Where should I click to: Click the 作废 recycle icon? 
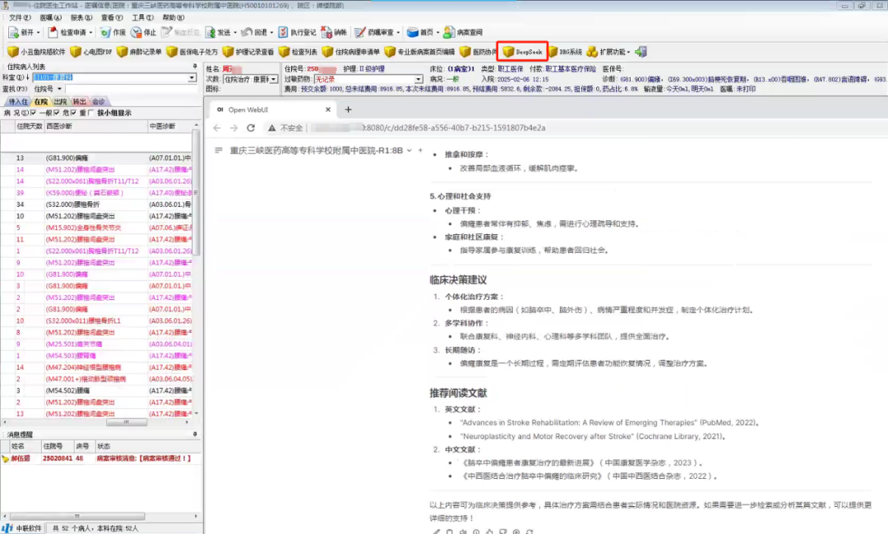(105, 32)
